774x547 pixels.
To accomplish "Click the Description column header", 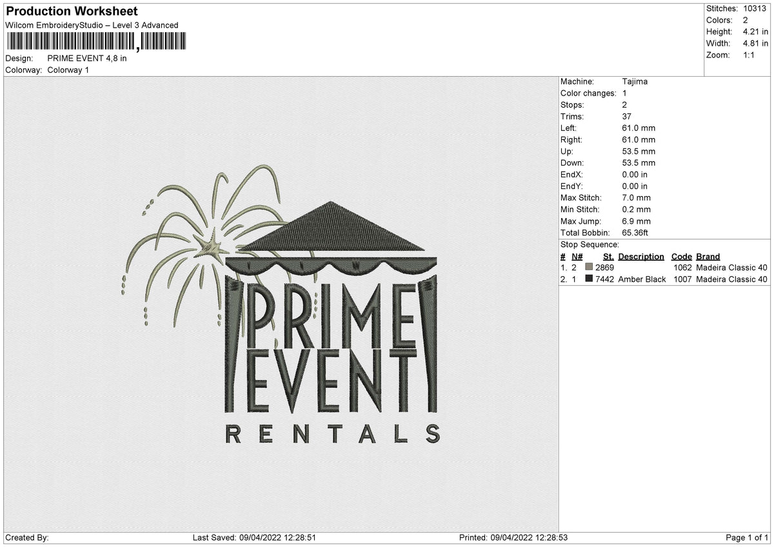I will (640, 256).
